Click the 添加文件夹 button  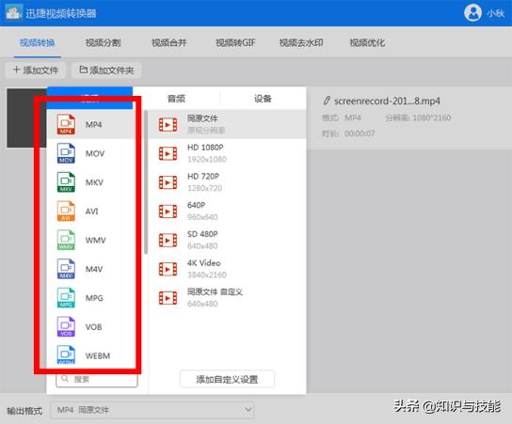coord(106,71)
